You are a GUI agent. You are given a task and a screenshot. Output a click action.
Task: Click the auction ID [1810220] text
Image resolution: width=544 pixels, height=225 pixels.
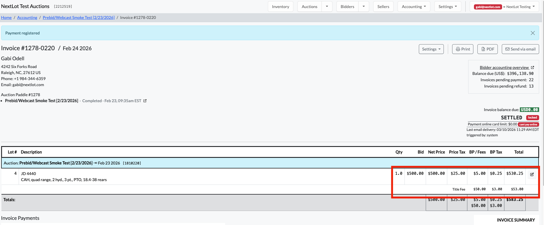[132, 163]
